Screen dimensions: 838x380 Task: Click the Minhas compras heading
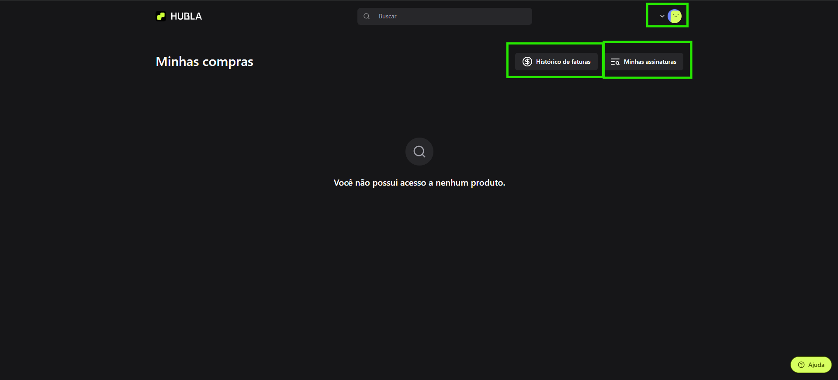204,62
